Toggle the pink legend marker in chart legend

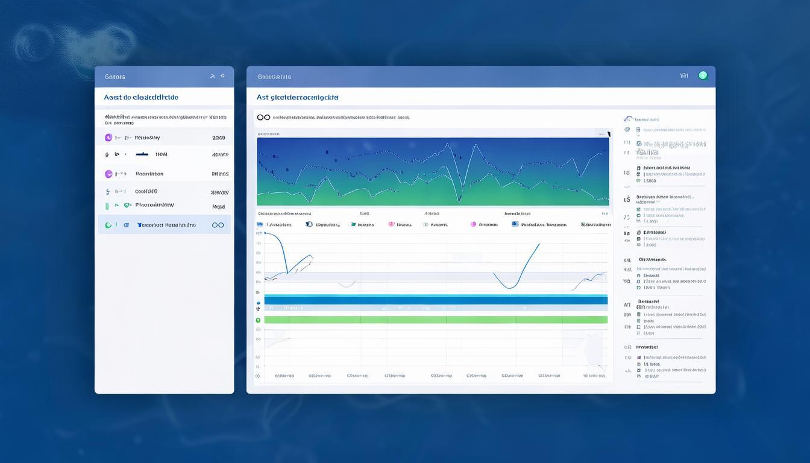[391, 224]
